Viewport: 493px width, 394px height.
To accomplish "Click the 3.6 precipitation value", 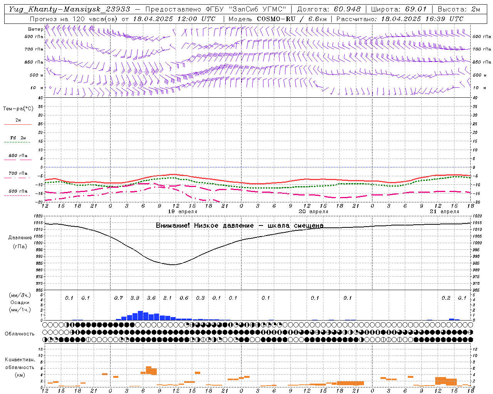I will pos(151,298).
